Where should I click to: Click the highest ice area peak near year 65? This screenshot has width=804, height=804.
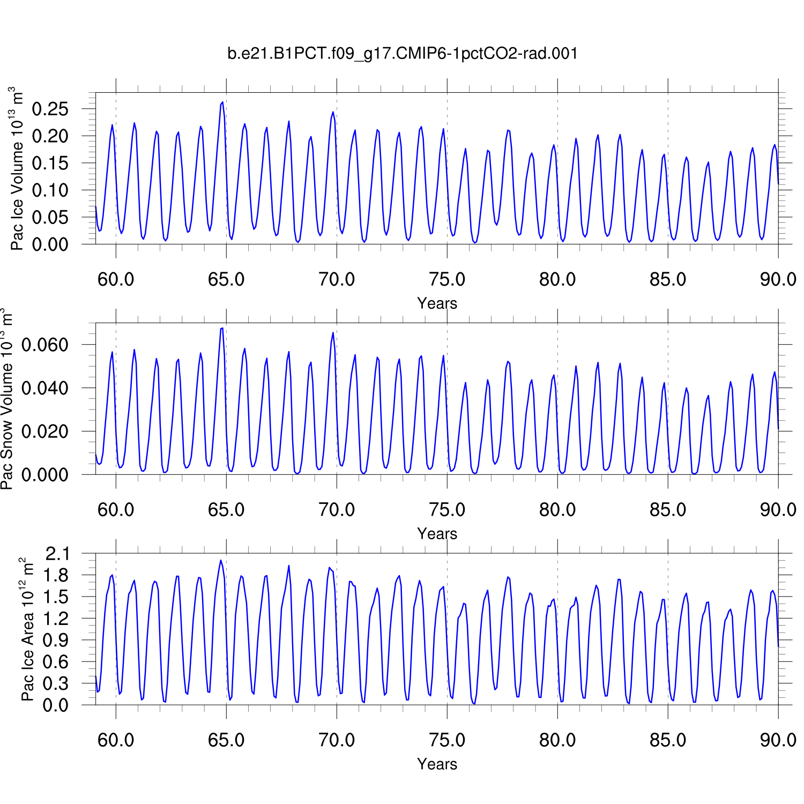[220, 561]
